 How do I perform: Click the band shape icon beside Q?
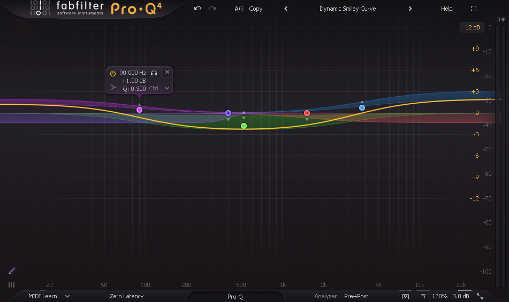pos(113,88)
